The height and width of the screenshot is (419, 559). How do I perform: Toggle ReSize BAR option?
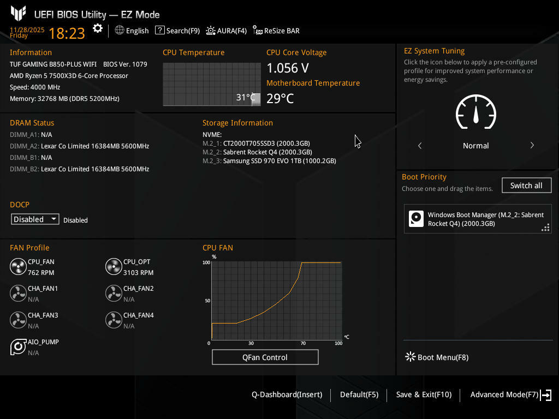(x=276, y=31)
